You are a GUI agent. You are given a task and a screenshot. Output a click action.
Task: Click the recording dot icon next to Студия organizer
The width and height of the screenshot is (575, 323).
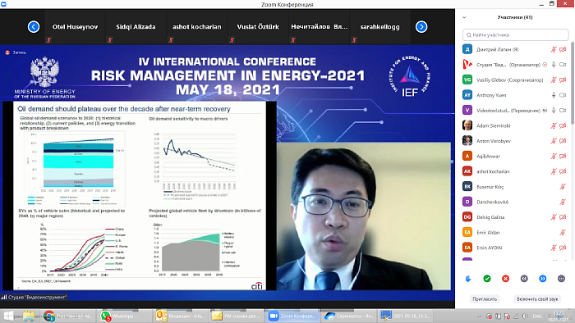(x=545, y=65)
